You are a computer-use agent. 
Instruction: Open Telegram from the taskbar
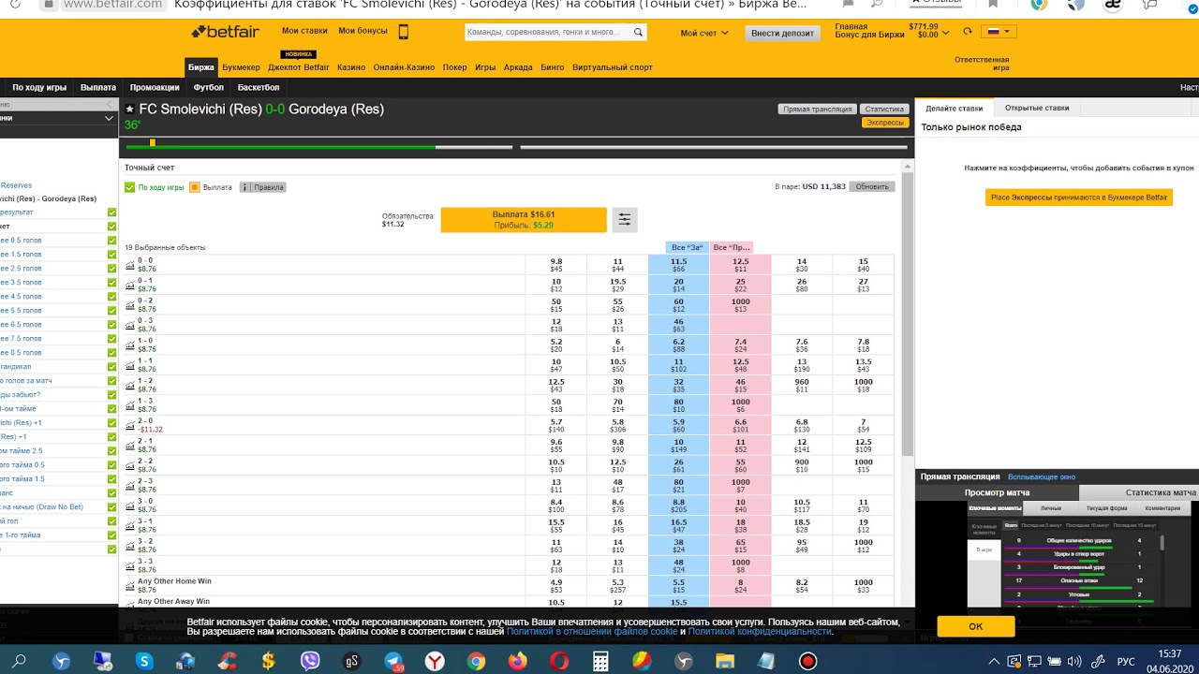pyautogui.click(x=394, y=661)
